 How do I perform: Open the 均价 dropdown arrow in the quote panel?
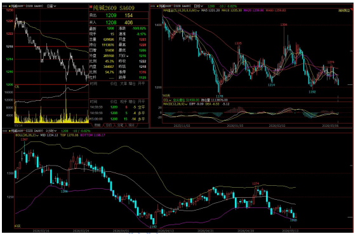(x=128, y=56)
